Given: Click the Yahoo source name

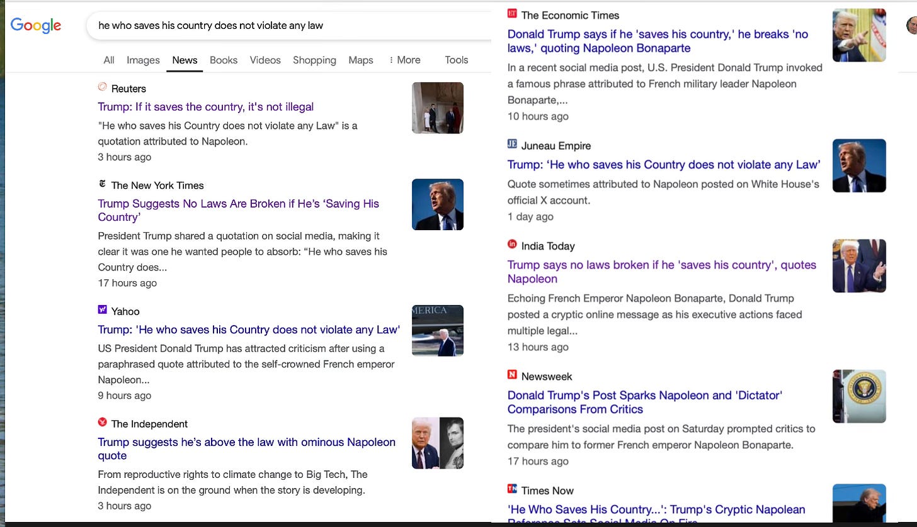Looking at the screenshot, I should [x=125, y=311].
